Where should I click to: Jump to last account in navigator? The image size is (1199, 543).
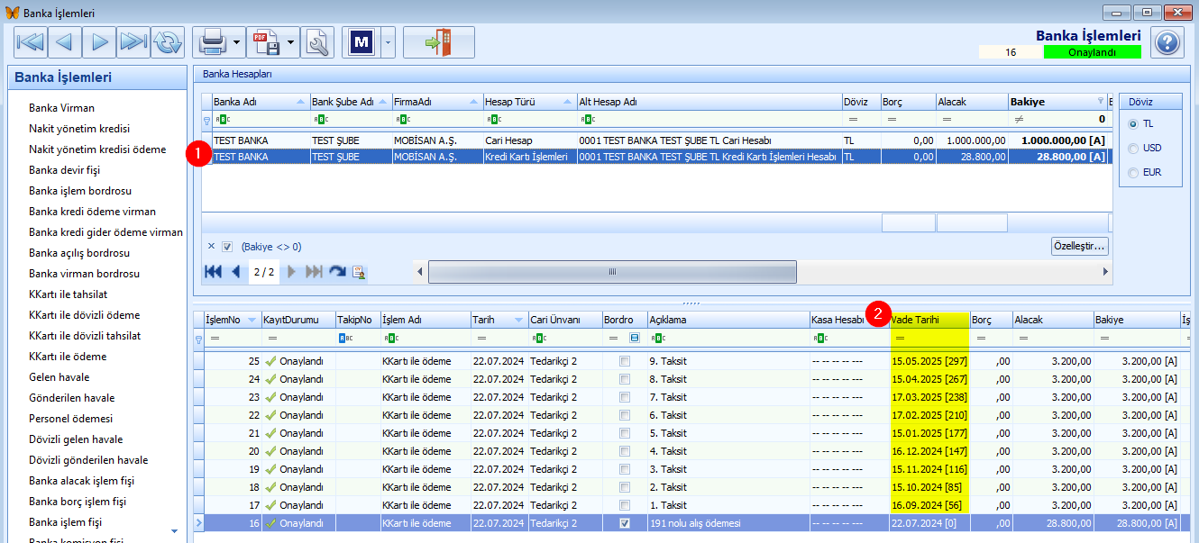315,271
